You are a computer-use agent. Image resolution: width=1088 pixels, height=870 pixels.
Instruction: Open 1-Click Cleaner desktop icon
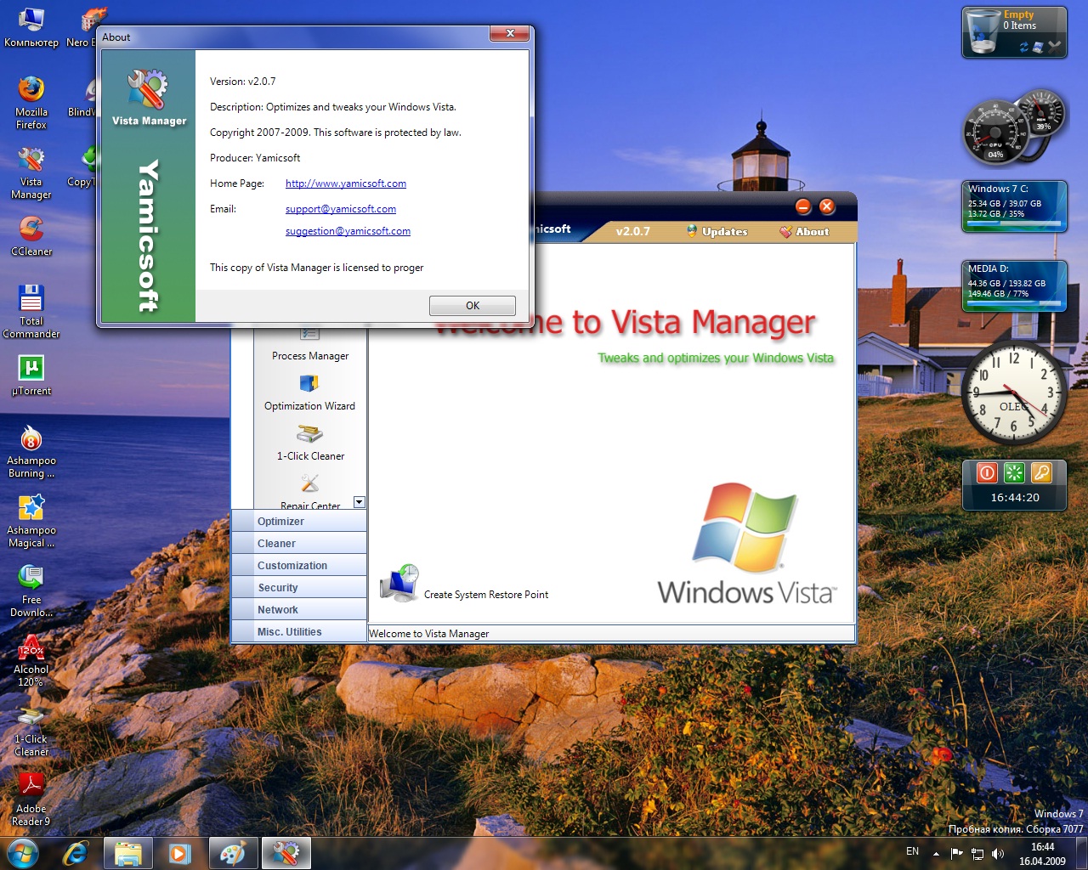[x=31, y=730]
